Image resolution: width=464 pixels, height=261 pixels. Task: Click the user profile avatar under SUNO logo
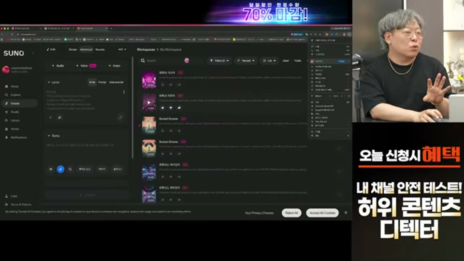click(6, 70)
